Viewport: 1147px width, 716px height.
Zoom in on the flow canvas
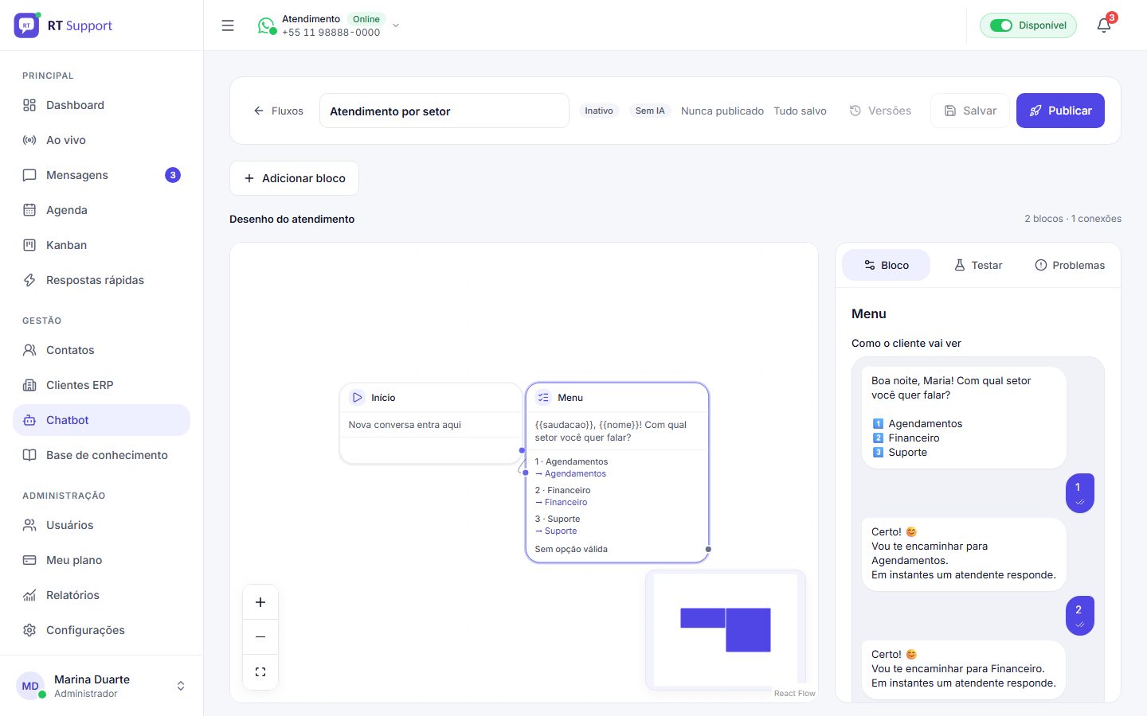coord(260,602)
